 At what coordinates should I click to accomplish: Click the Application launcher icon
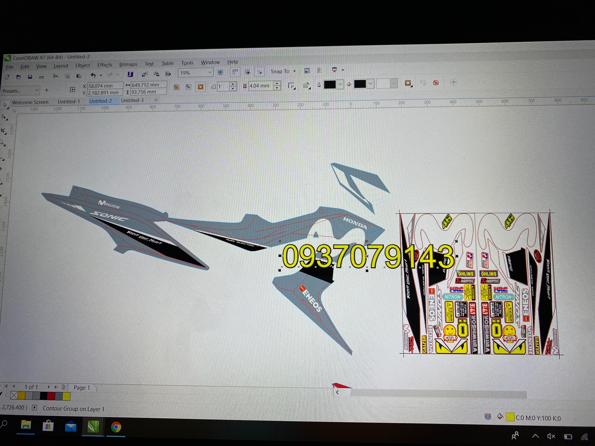(x=334, y=70)
